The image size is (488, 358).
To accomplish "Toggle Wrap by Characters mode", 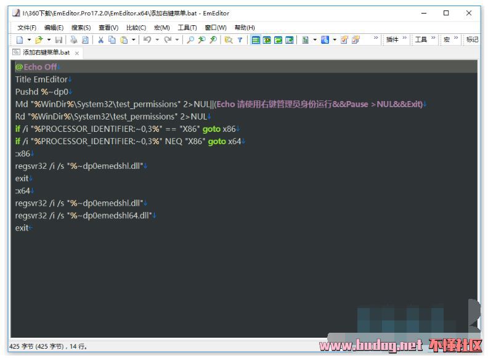I will coord(267,40).
